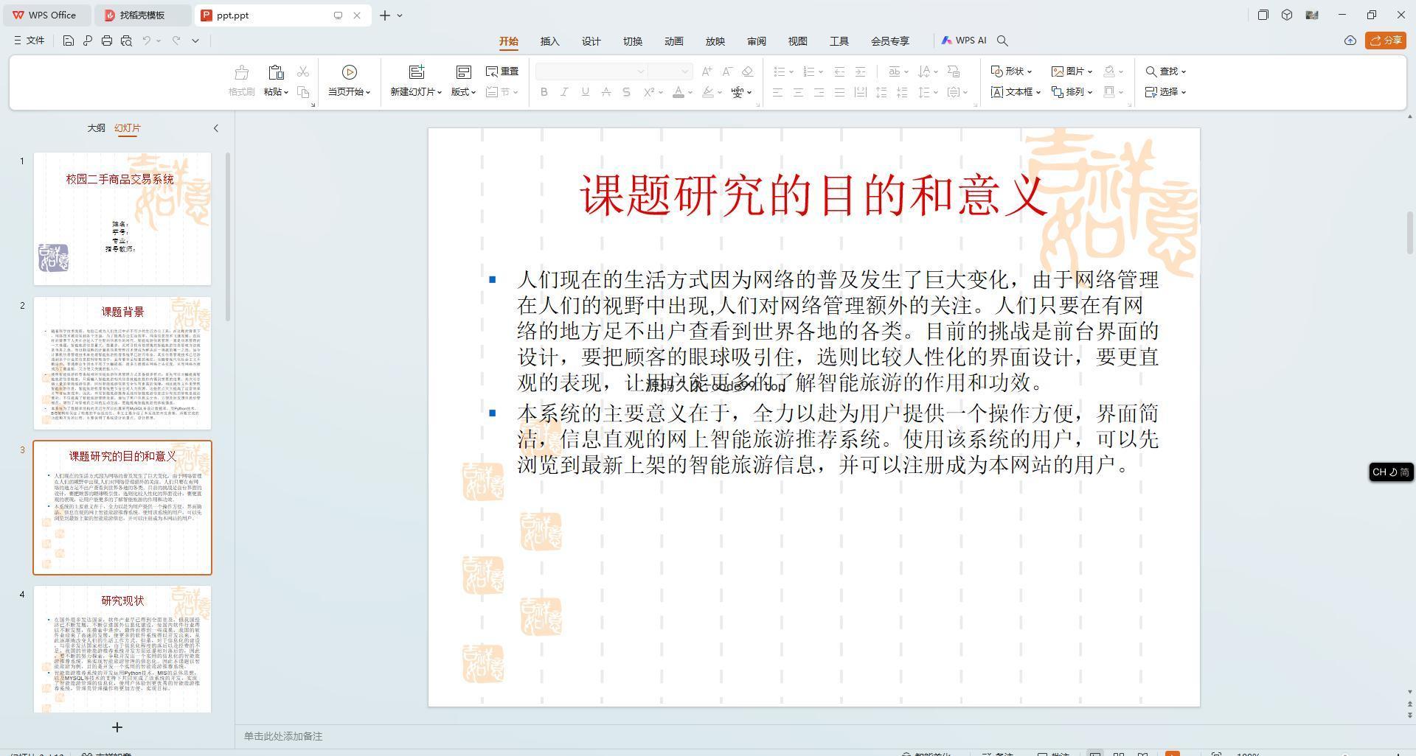Click the numbered list icon
The width and height of the screenshot is (1416, 756).
[x=809, y=71]
